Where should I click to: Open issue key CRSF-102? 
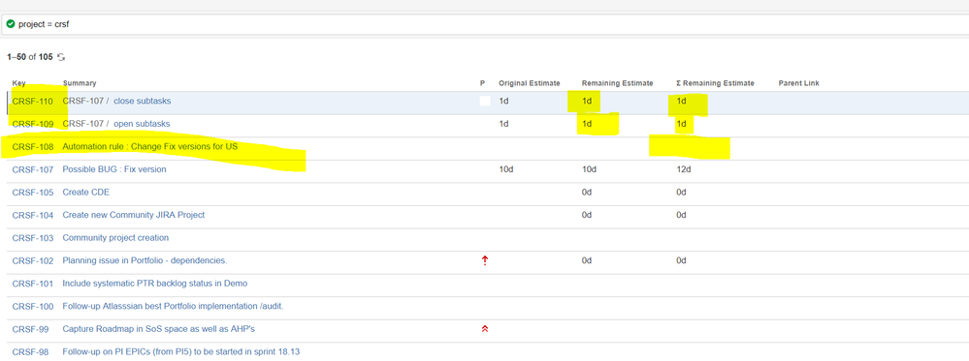32,260
